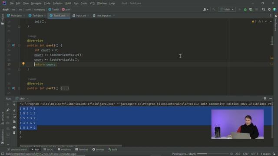278x156 pixels.
Task: Open the Structure sidebar panel
Action: pos(2,118)
